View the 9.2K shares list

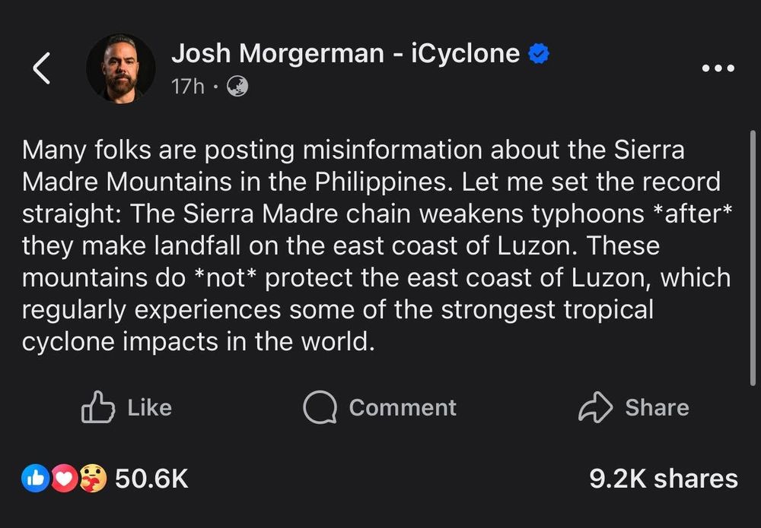[x=663, y=479]
